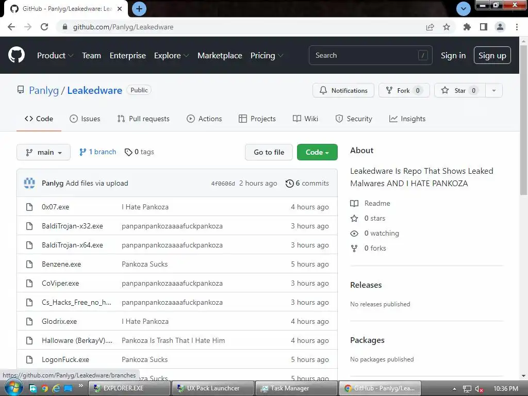528x396 pixels.
Task: Open the Team header link
Action: tap(92, 56)
